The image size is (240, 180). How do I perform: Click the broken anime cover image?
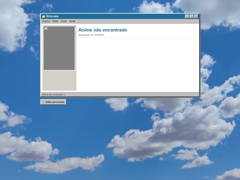pos(60,48)
